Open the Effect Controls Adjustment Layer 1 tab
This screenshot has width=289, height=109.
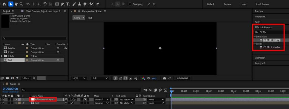point(43,11)
